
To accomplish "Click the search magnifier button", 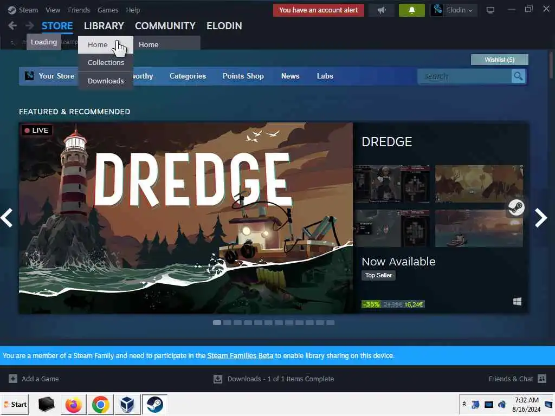I will click(x=518, y=76).
